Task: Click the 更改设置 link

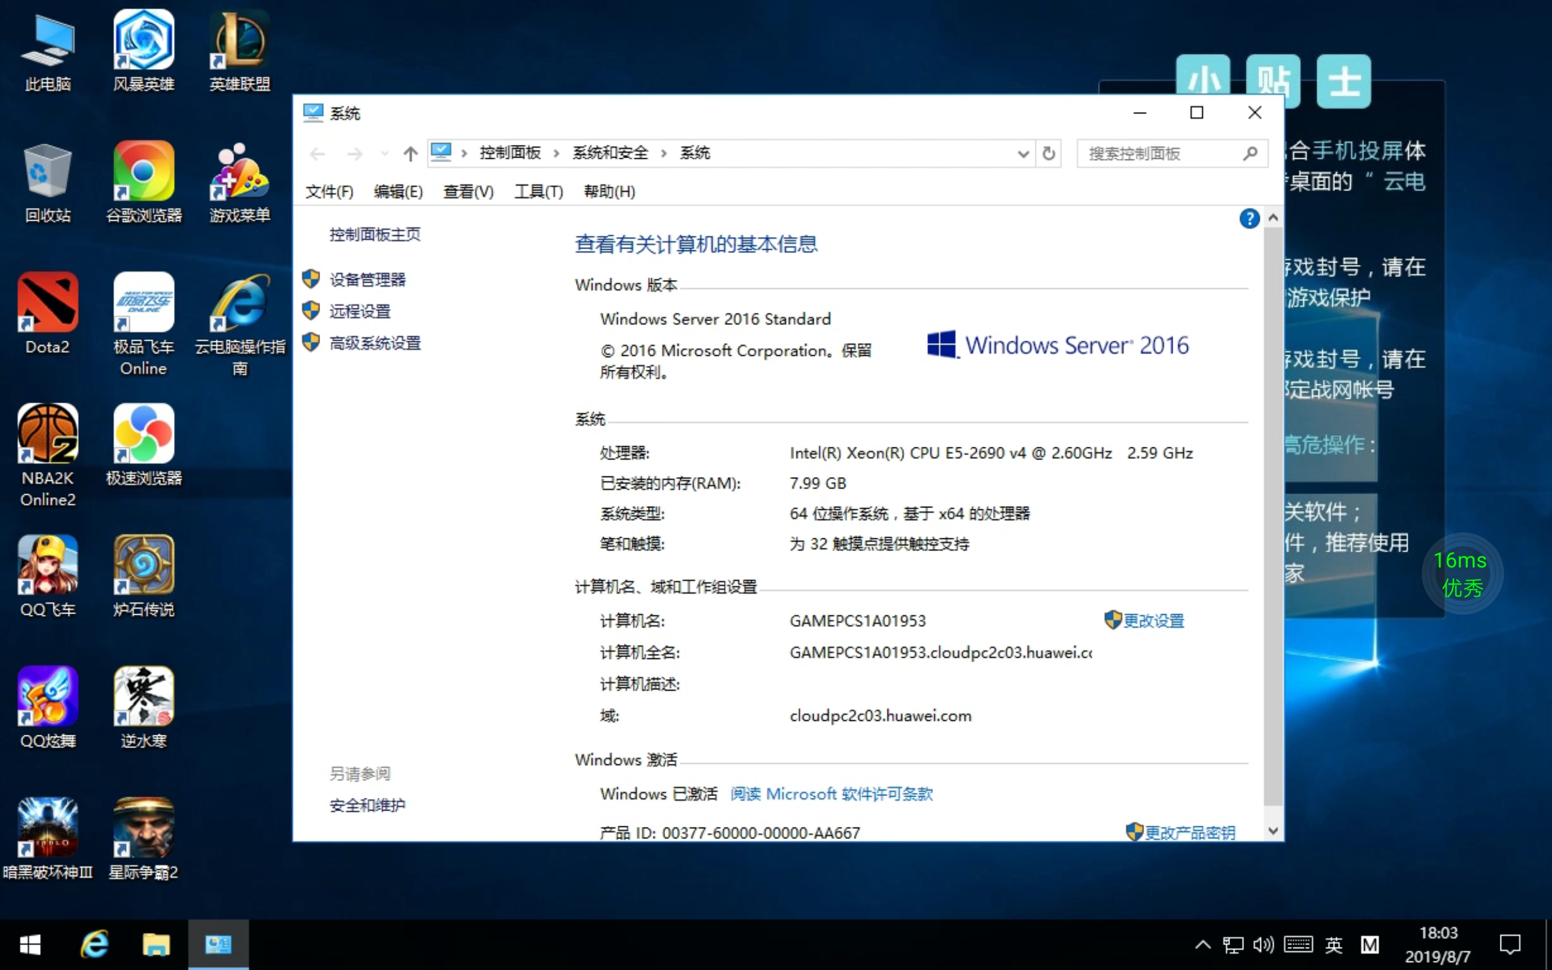Action: click(x=1153, y=620)
